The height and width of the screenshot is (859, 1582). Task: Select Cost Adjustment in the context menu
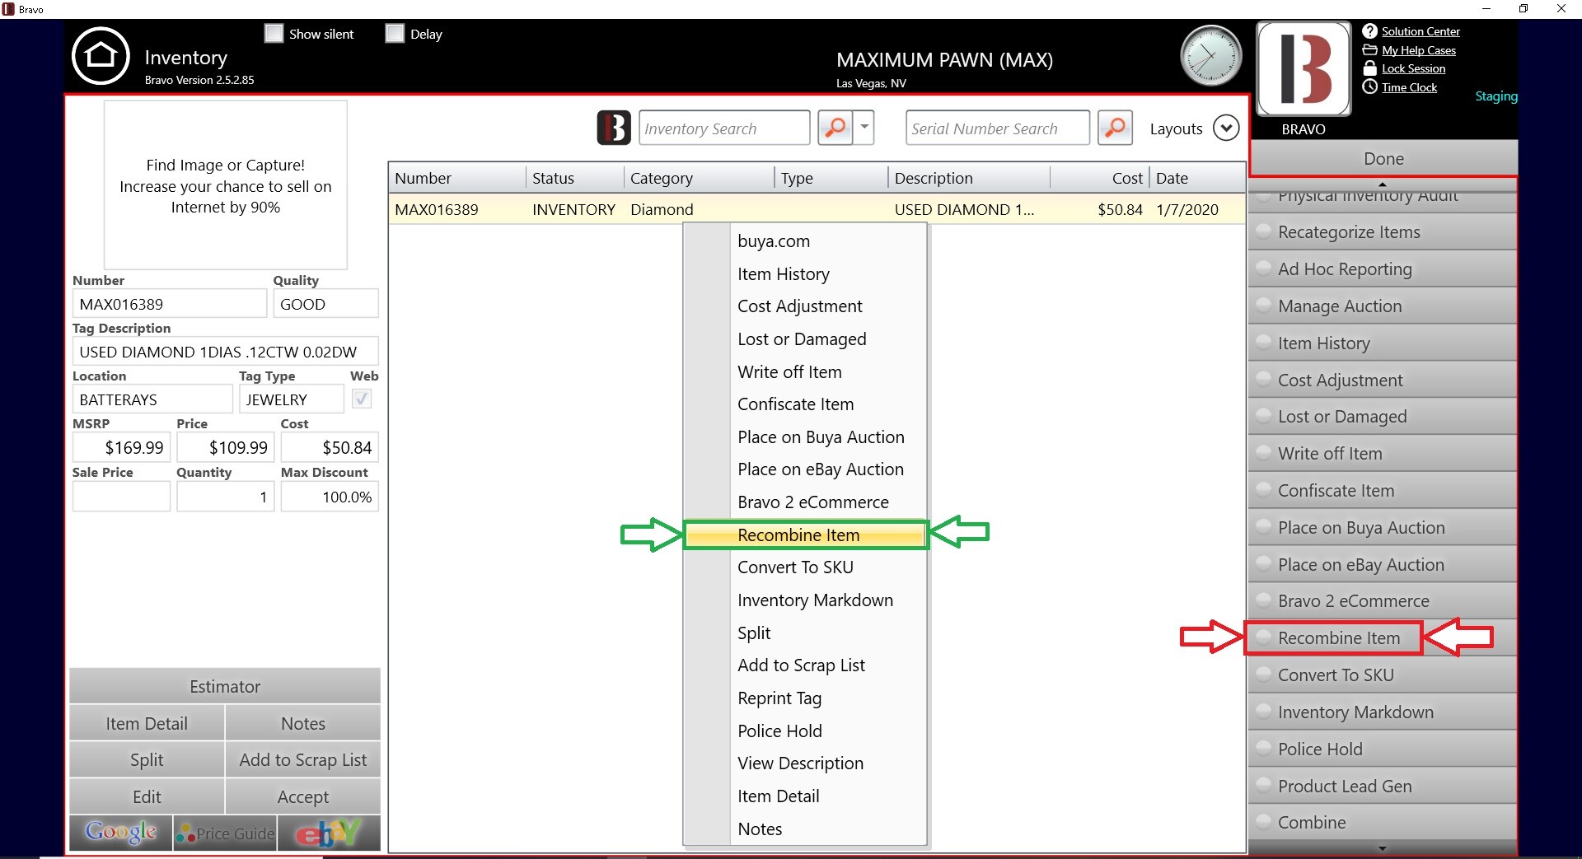pos(804,306)
